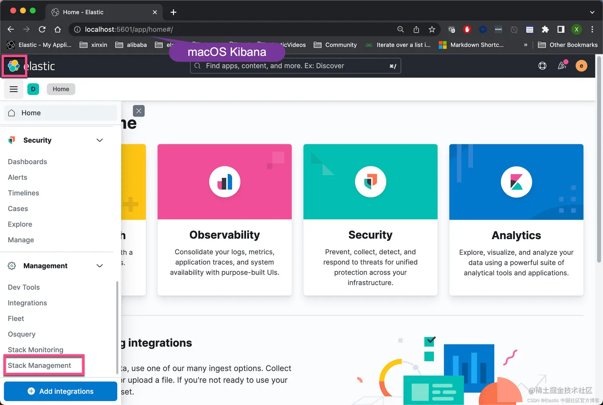Go forward with the browser forward arrow
The height and width of the screenshot is (405, 603).
tap(26, 29)
